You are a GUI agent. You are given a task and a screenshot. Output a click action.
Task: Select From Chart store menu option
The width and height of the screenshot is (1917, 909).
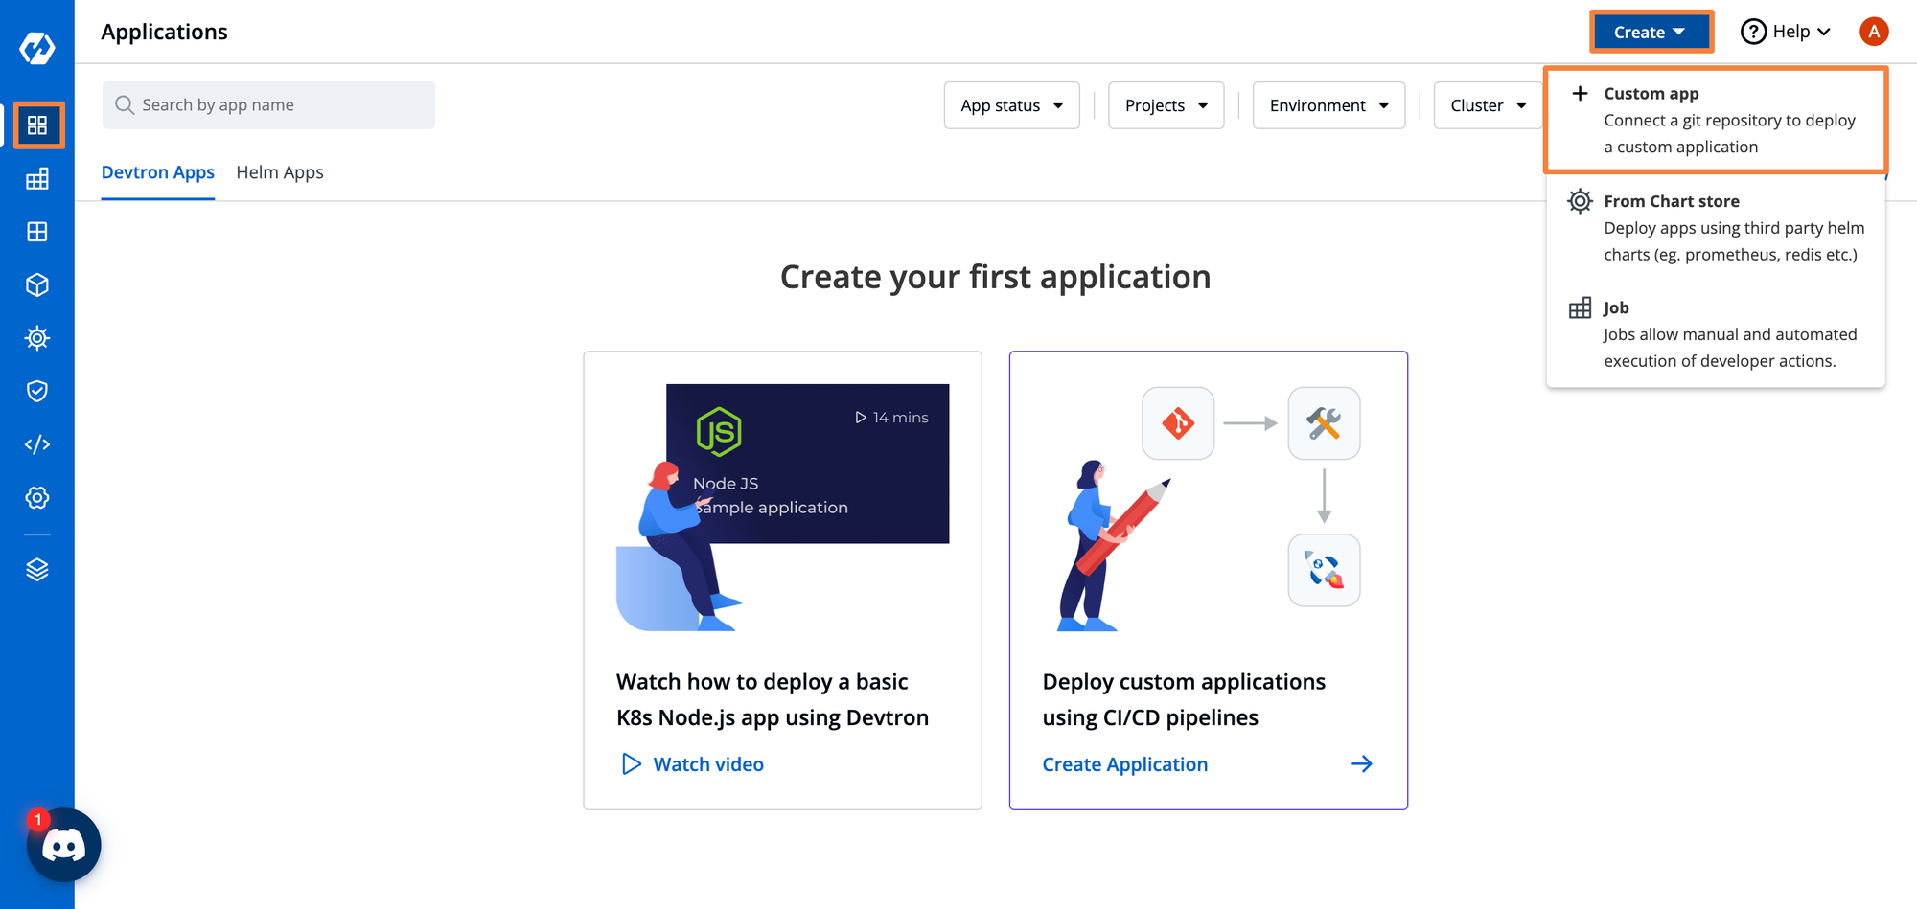click(x=1715, y=228)
